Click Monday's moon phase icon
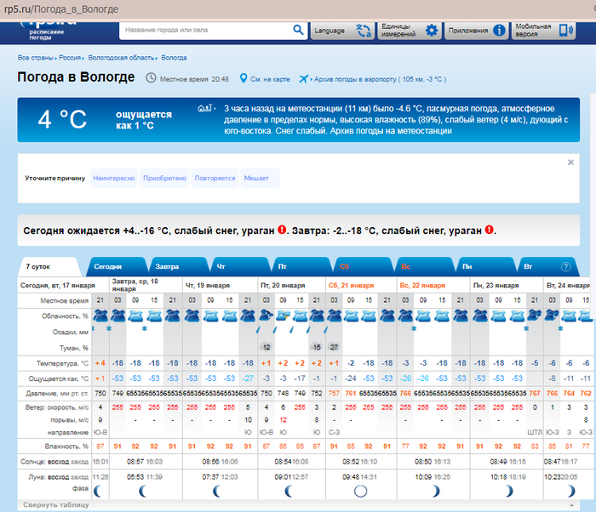Image resolution: width=596 pixels, height=512 pixels. point(507,491)
